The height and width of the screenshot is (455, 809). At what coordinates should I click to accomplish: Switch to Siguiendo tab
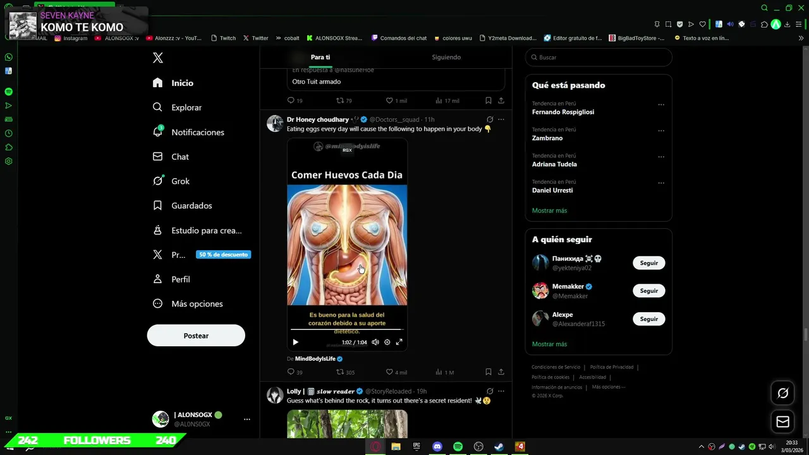pyautogui.click(x=446, y=57)
